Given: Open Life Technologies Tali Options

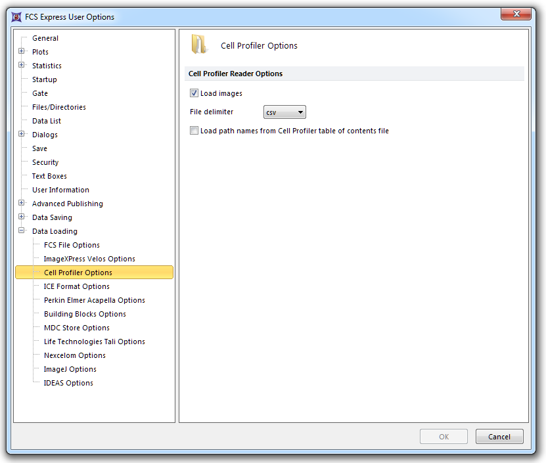Looking at the screenshot, I should (x=95, y=342).
